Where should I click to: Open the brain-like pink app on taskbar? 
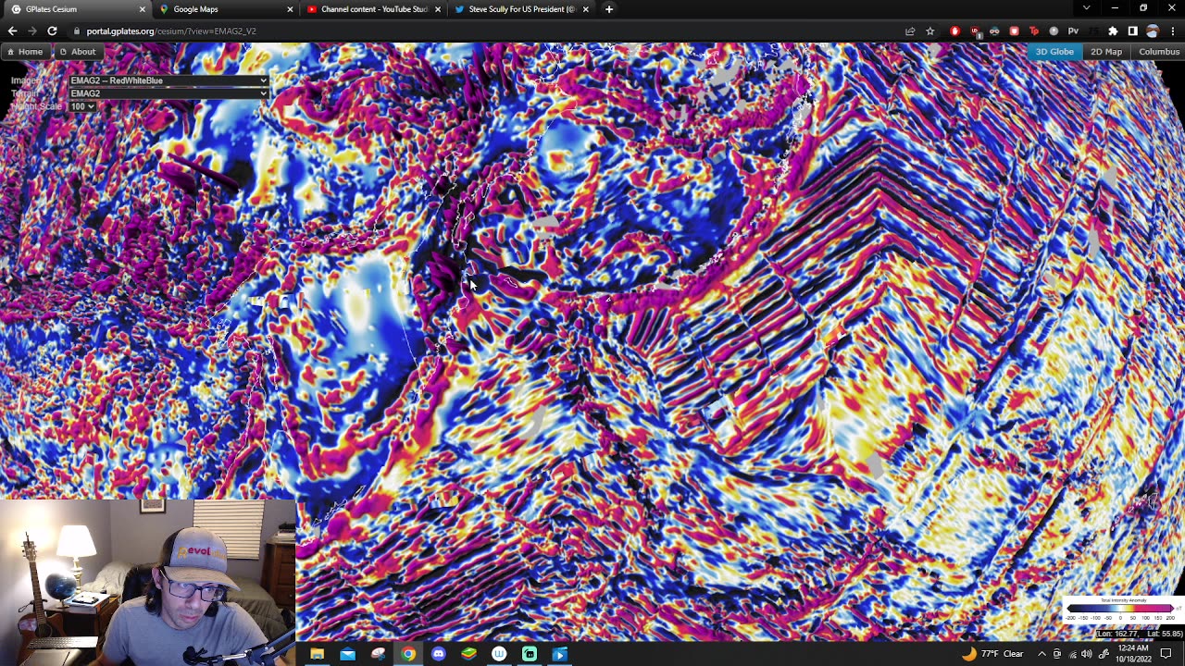[x=378, y=654]
